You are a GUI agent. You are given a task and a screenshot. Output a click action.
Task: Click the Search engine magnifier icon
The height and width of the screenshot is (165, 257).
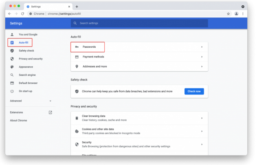12,75
